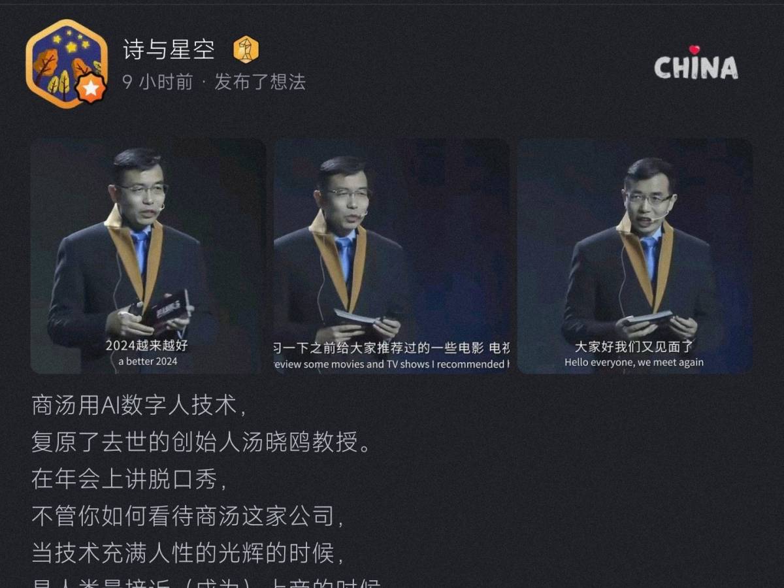Open the first photo captioned 2024越来越好
This screenshot has height=588, width=784.
pyautogui.click(x=148, y=255)
